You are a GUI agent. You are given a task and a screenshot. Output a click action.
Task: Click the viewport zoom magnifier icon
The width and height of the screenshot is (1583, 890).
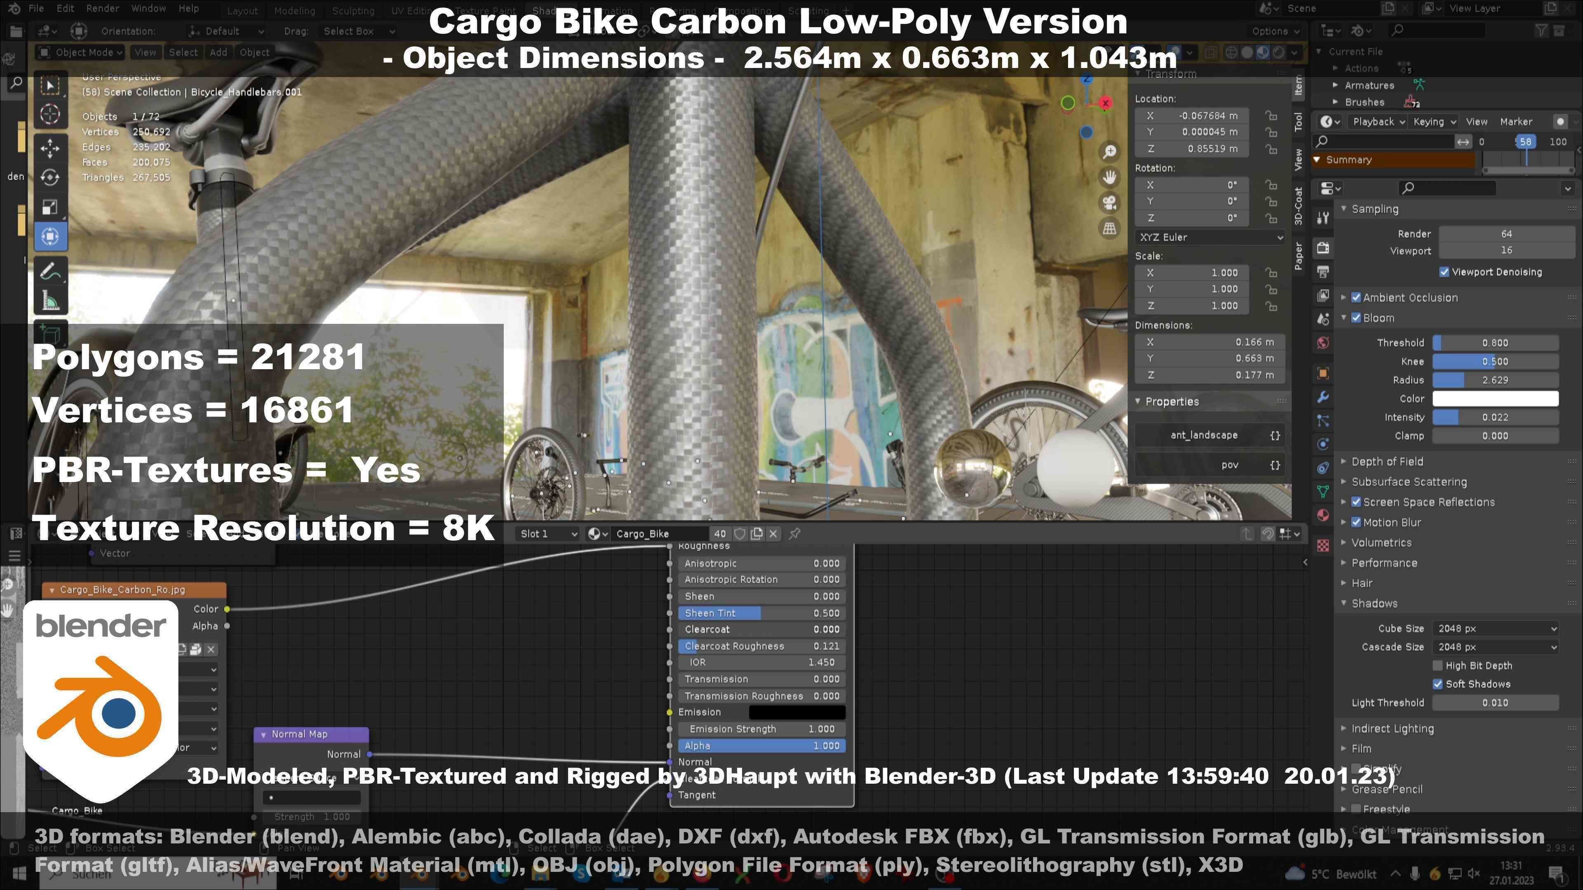point(1109,152)
